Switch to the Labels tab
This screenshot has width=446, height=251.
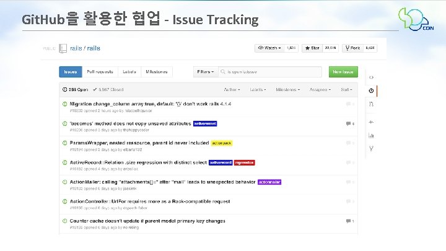(x=129, y=72)
